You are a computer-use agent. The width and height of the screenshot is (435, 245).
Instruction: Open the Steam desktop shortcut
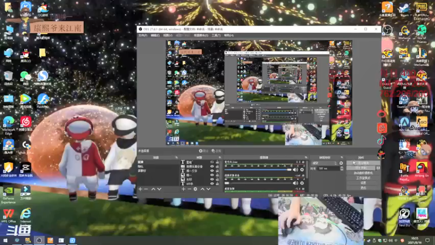(x=405, y=10)
